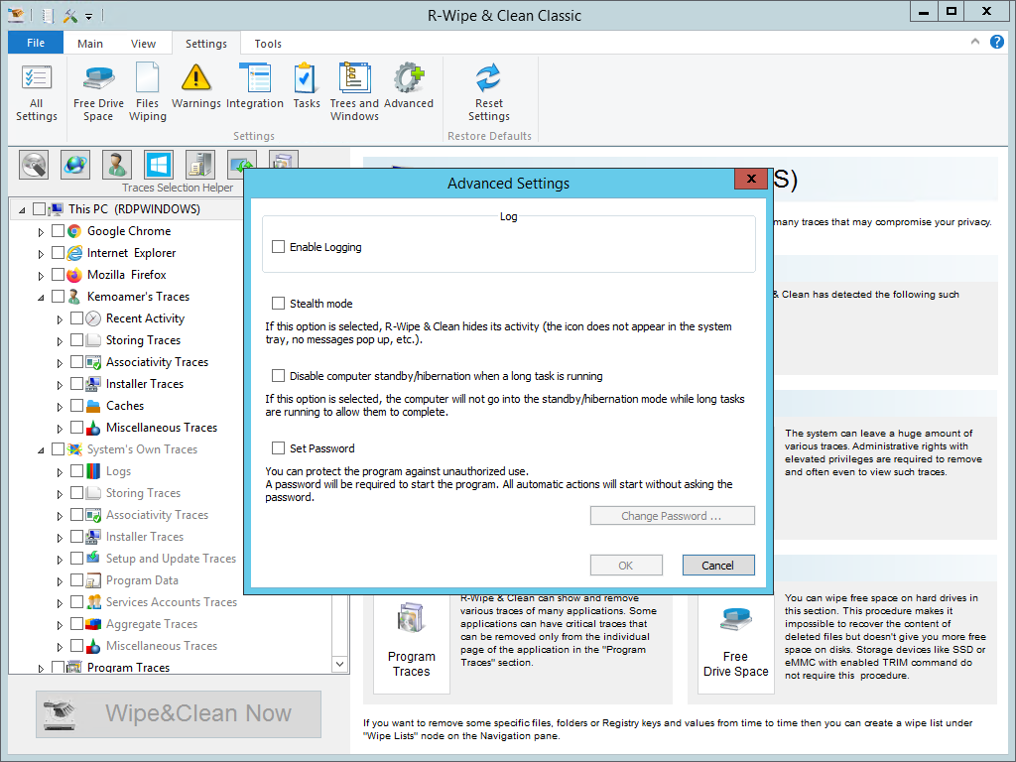Check the Recent Activity checkbox
This screenshot has height=762, width=1016.
(x=76, y=318)
